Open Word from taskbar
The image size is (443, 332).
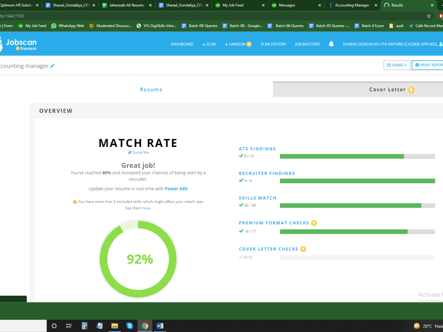[x=160, y=326]
